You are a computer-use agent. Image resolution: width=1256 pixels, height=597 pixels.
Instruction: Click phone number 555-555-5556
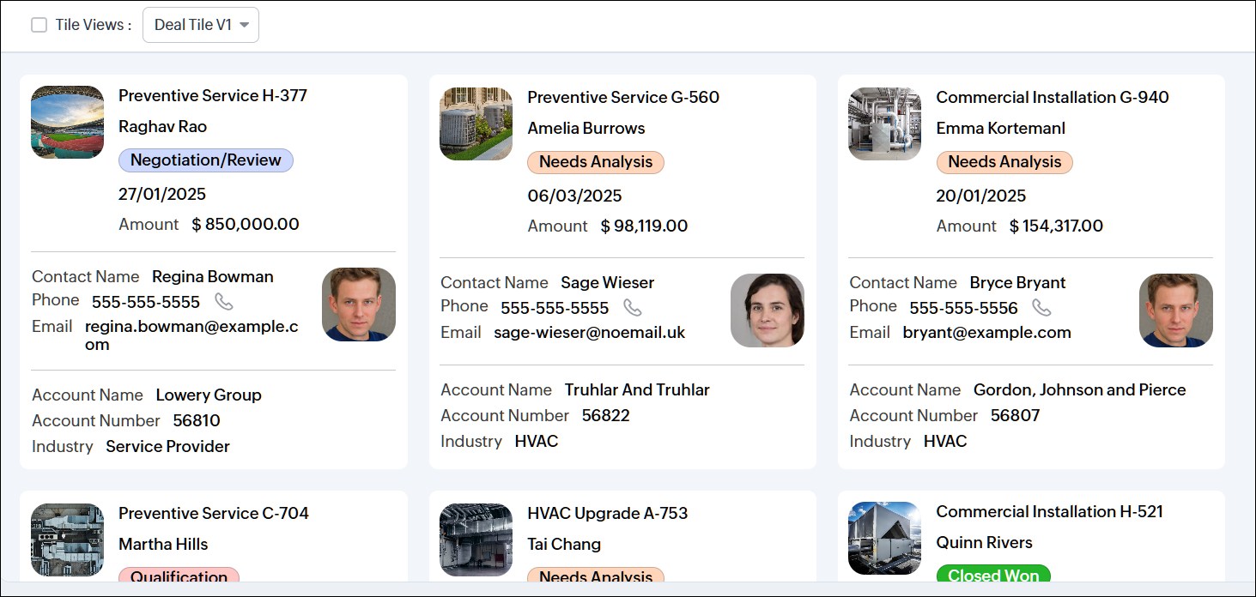[964, 308]
